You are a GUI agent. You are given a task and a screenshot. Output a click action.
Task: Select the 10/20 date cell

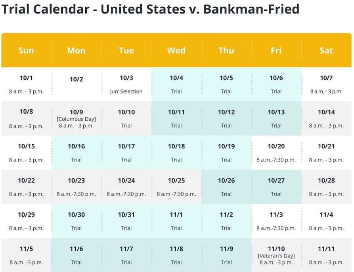coord(276,153)
